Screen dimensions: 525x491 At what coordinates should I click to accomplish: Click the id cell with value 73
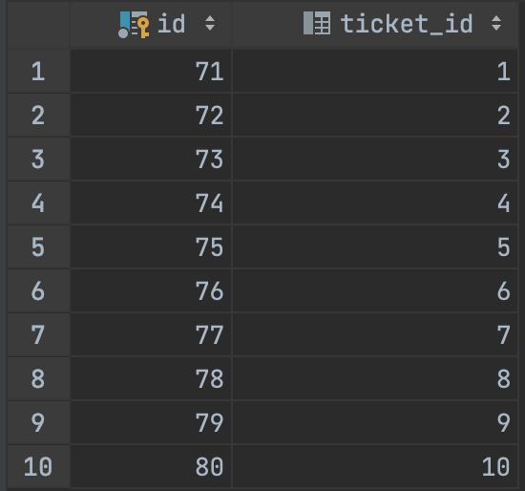pyautogui.click(x=151, y=159)
